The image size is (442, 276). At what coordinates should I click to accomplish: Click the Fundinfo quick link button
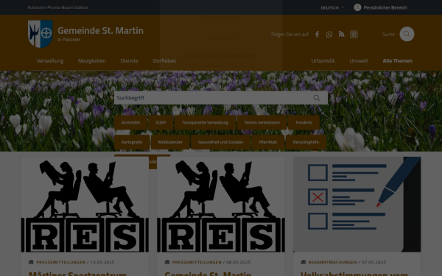pos(304,122)
